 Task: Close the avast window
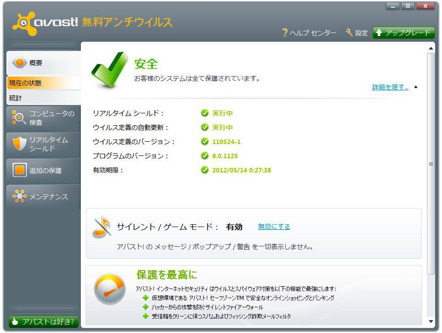[425, 6]
